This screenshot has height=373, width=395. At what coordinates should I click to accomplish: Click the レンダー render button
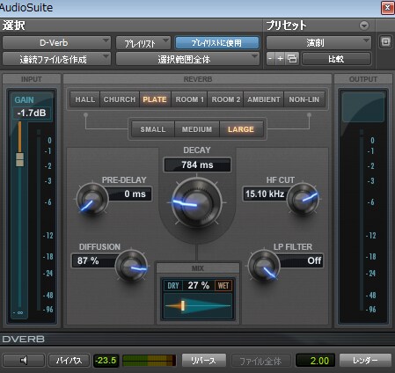click(365, 360)
